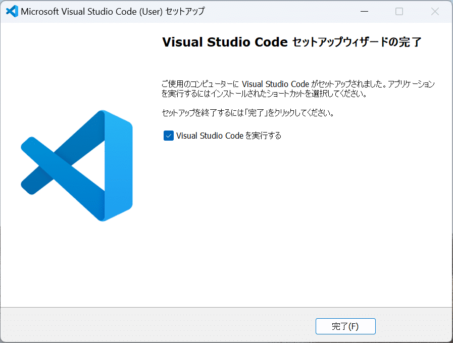Click 完了(F) to finish setup
453x343 pixels.
pyautogui.click(x=345, y=326)
